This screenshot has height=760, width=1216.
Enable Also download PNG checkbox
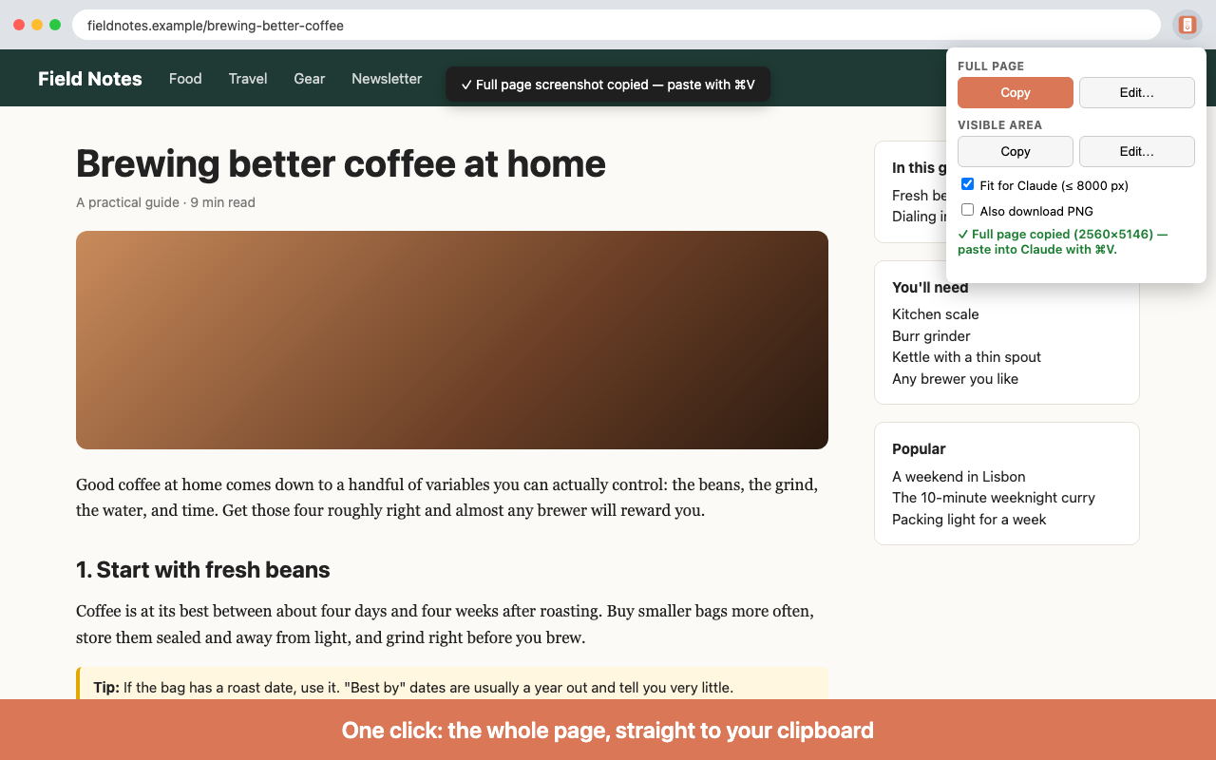point(967,210)
